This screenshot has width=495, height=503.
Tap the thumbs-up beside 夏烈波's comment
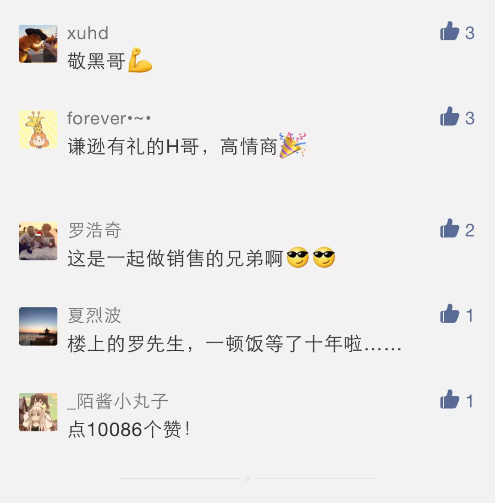click(450, 314)
